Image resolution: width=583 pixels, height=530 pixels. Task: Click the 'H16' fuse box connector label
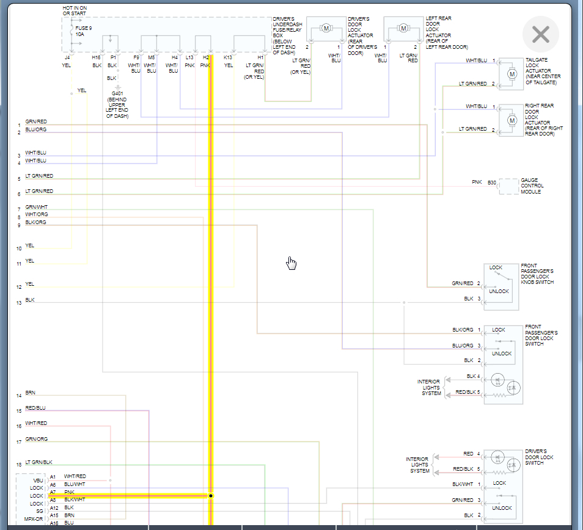(97, 57)
